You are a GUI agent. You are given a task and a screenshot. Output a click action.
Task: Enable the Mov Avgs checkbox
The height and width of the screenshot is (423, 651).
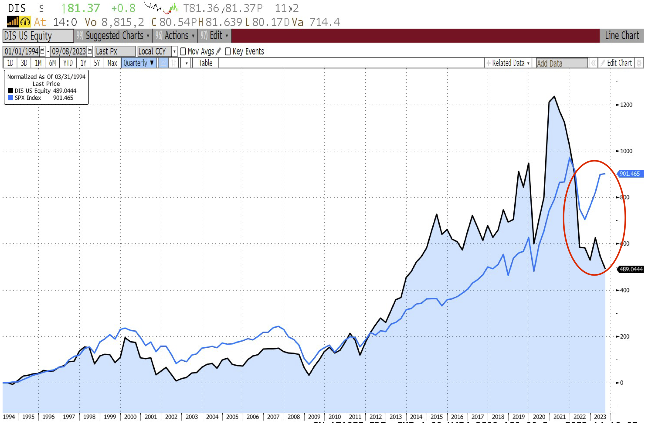pyautogui.click(x=183, y=51)
